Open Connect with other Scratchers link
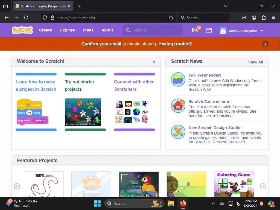Screen dimensions: 280x210 [134, 85]
